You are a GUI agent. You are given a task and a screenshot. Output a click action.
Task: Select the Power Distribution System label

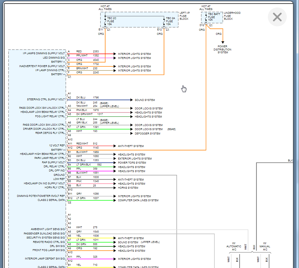(223, 50)
